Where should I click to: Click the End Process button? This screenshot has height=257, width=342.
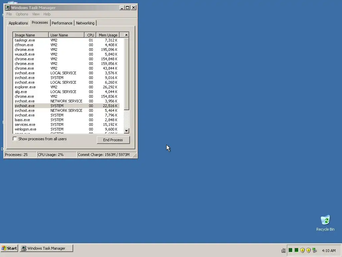[x=113, y=140]
